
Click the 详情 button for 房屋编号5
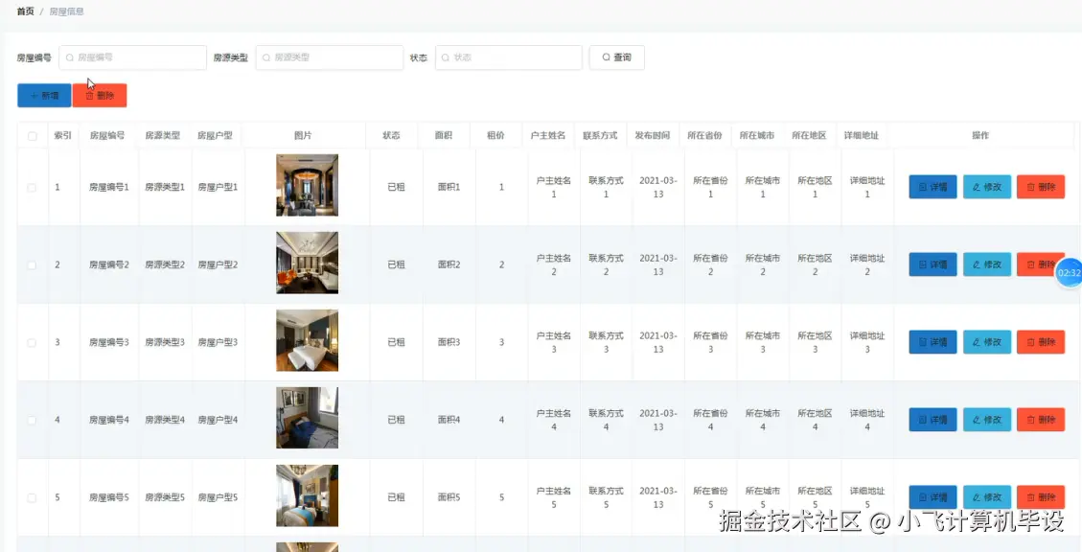(932, 496)
